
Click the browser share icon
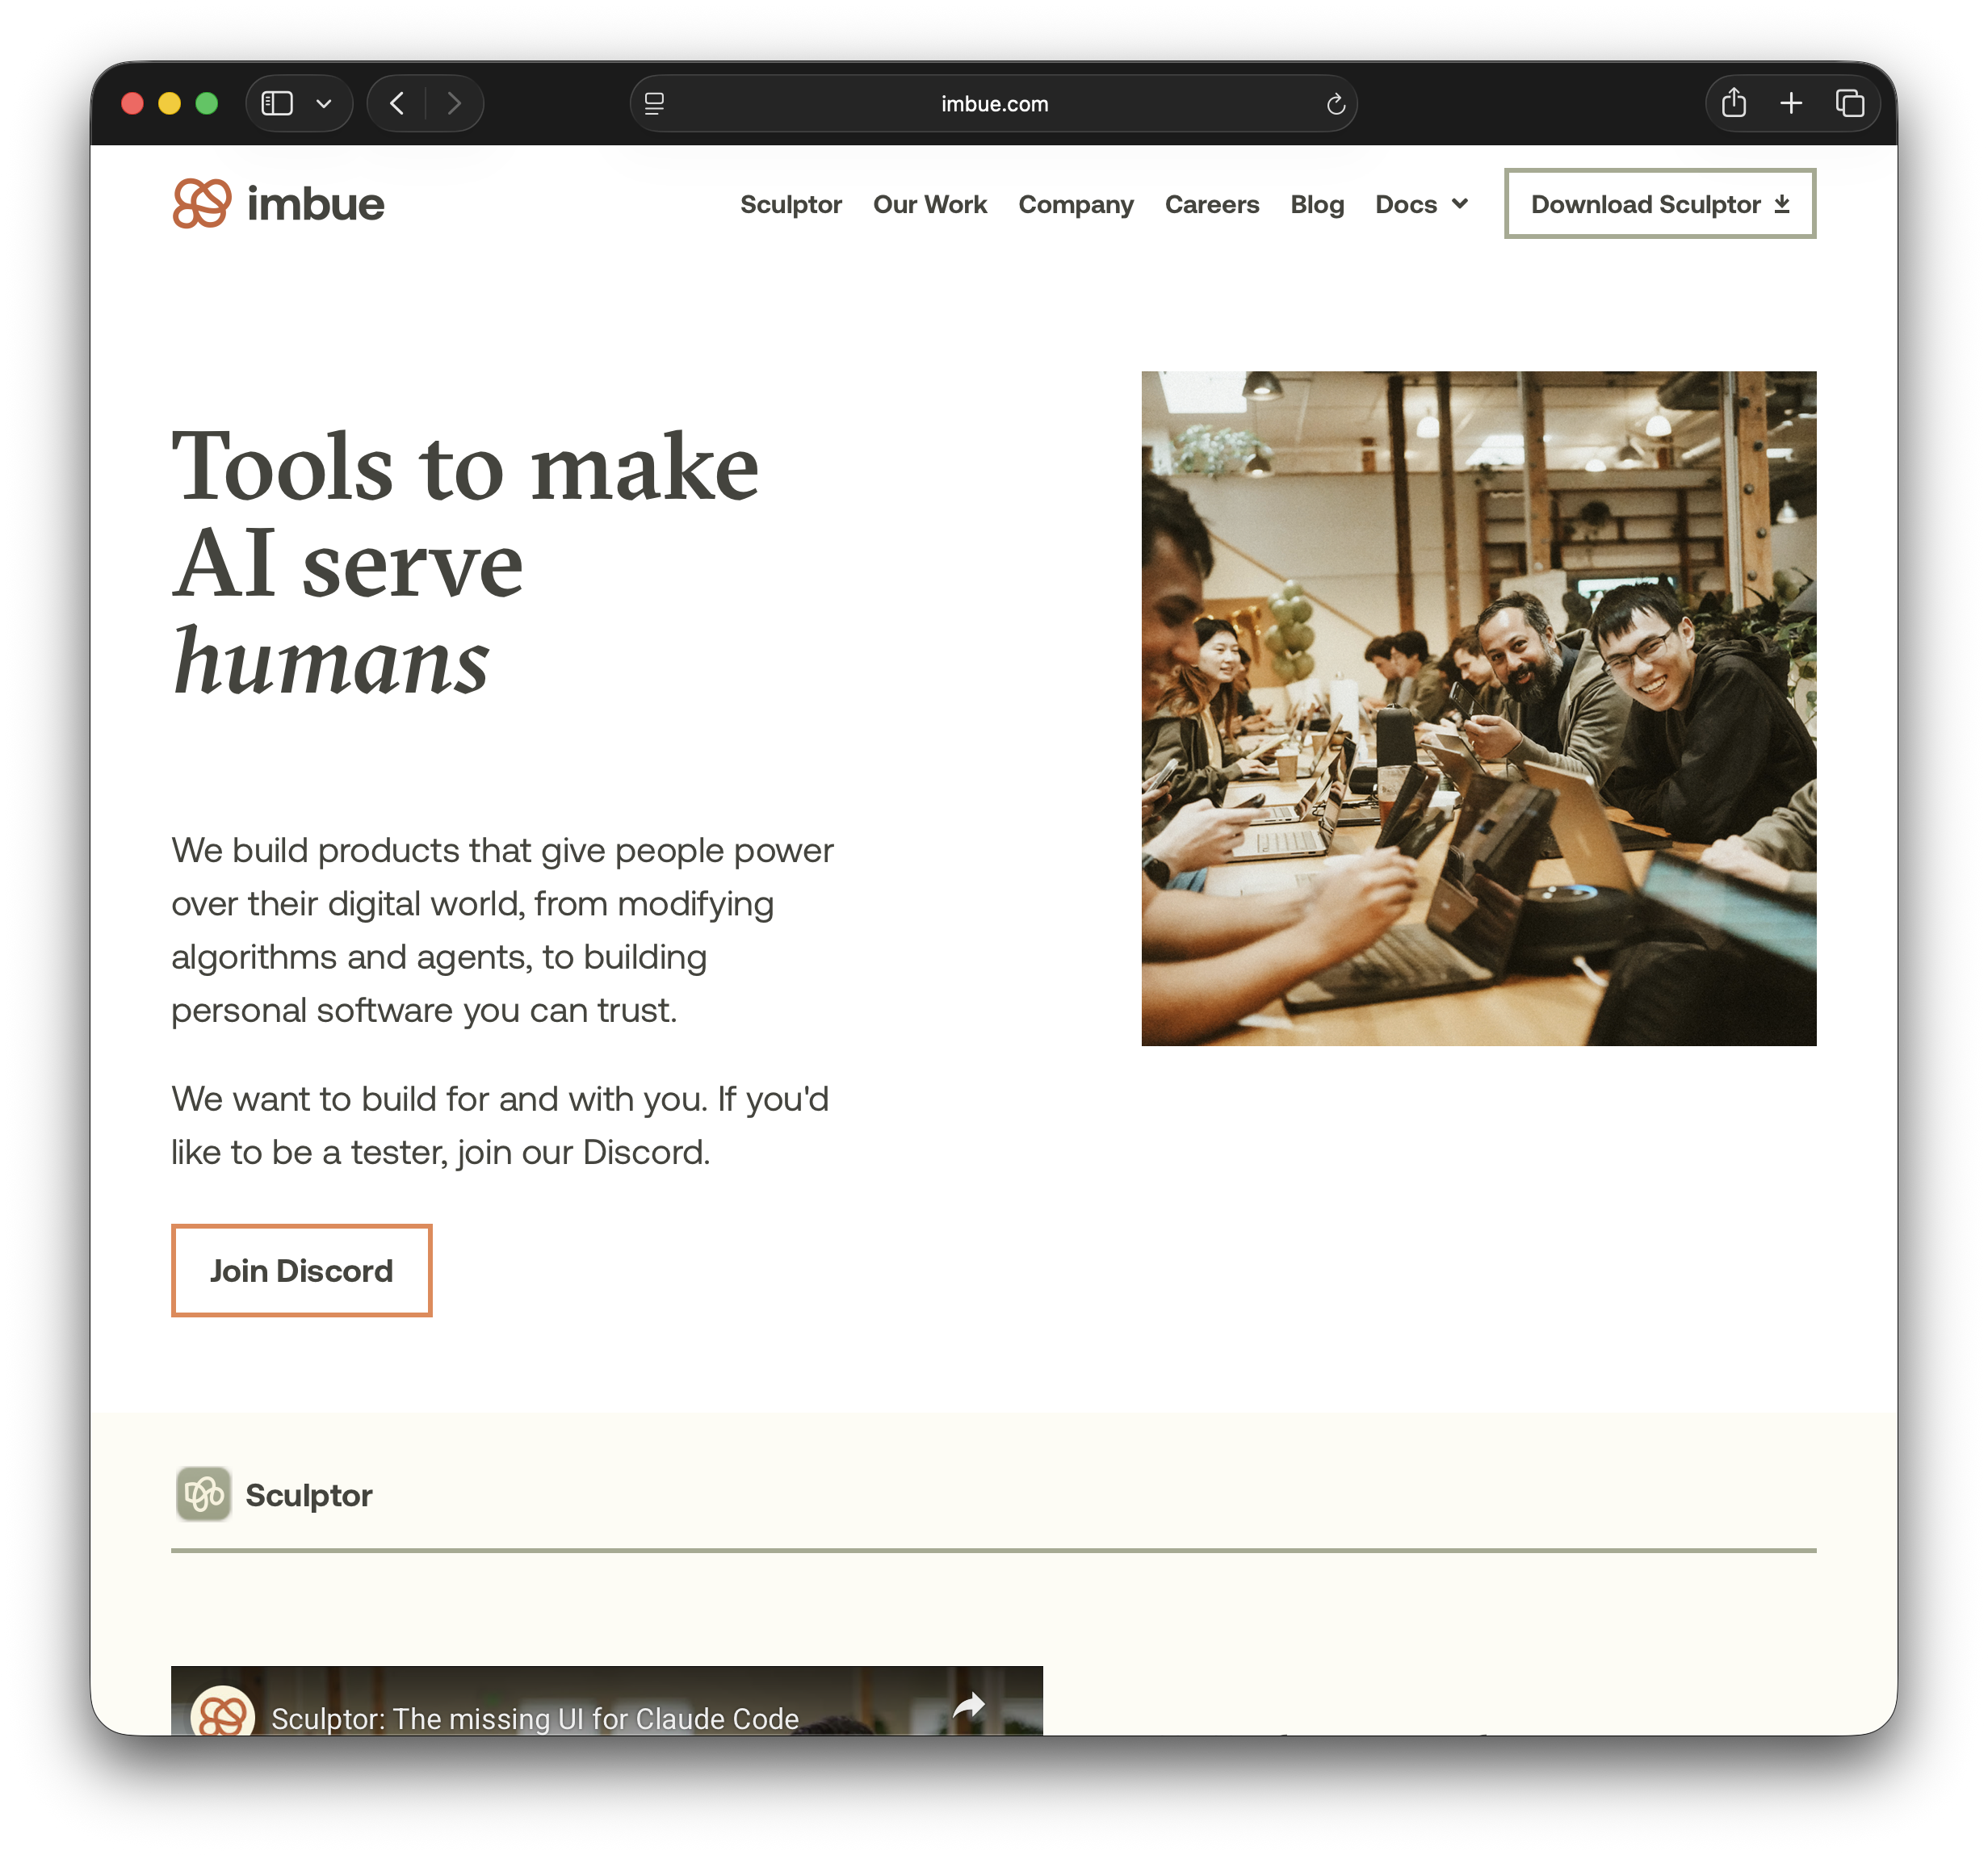(x=1733, y=103)
